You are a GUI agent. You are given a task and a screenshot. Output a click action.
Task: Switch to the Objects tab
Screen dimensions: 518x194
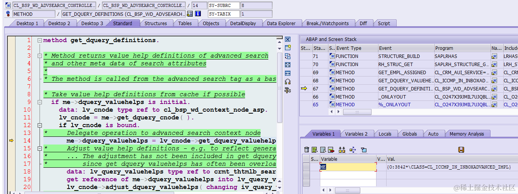click(x=211, y=23)
